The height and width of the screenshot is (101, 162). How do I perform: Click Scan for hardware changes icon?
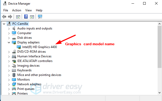point(40,17)
